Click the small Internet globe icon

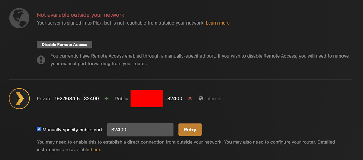click(201, 98)
